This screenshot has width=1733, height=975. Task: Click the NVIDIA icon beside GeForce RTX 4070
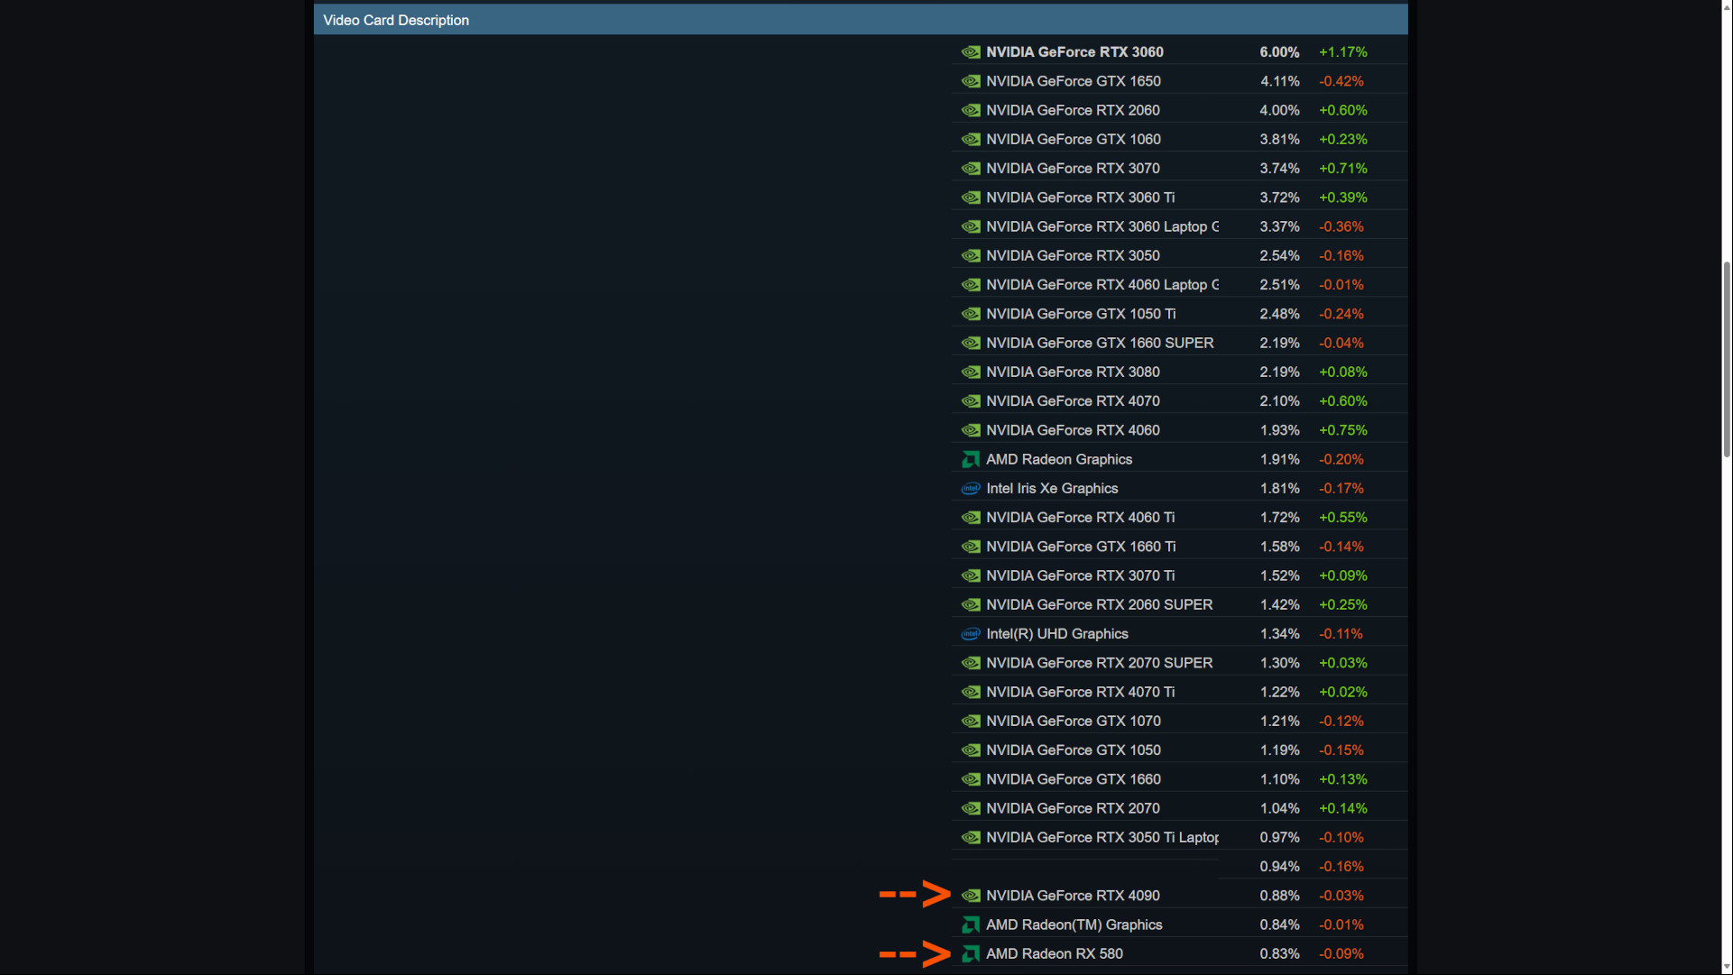click(971, 401)
